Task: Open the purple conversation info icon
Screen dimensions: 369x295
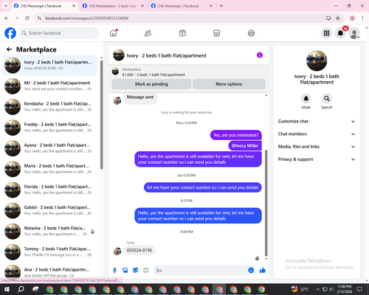Action: click(x=260, y=55)
